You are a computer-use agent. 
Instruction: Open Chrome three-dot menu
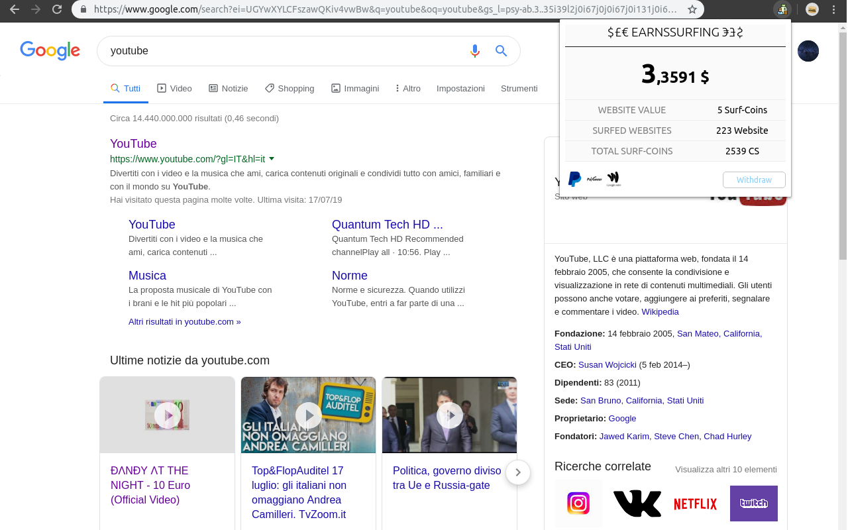(x=833, y=9)
